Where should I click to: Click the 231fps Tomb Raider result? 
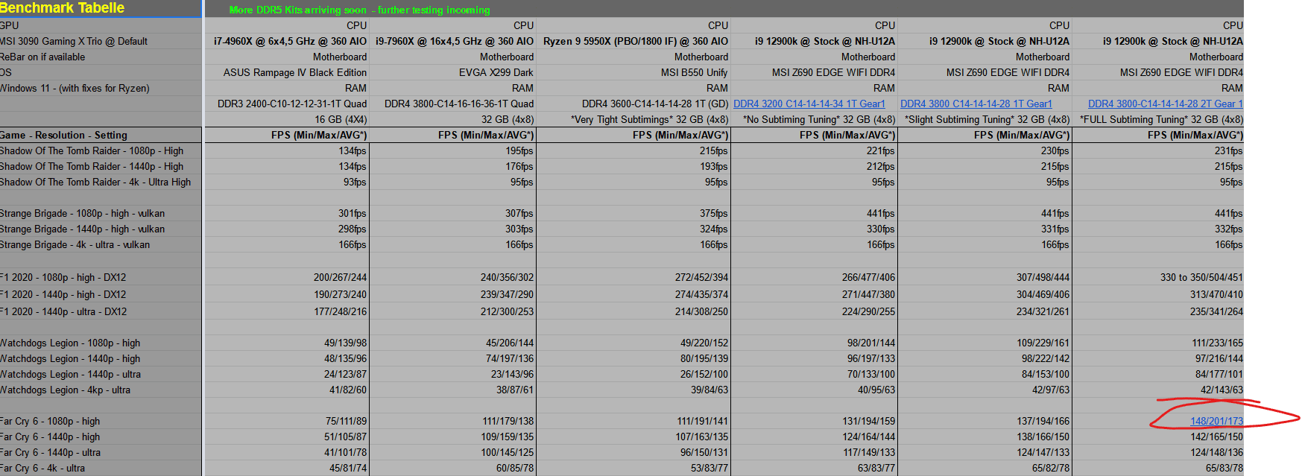(x=1228, y=151)
